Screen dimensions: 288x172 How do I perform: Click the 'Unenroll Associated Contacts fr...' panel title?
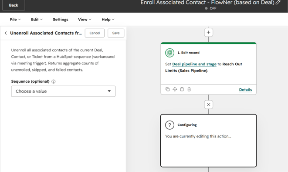pos(46,33)
